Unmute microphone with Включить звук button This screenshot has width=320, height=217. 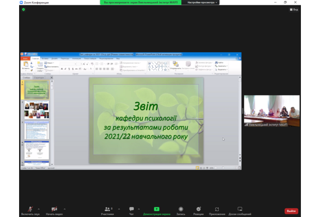pyautogui.click(x=30, y=209)
